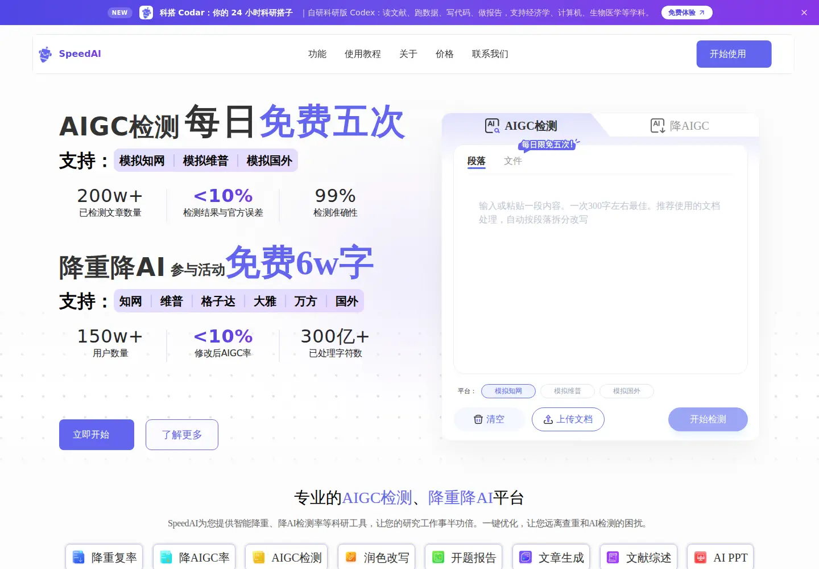Click the 降重复率 card icon
This screenshot has height=569, width=819.
(78, 558)
